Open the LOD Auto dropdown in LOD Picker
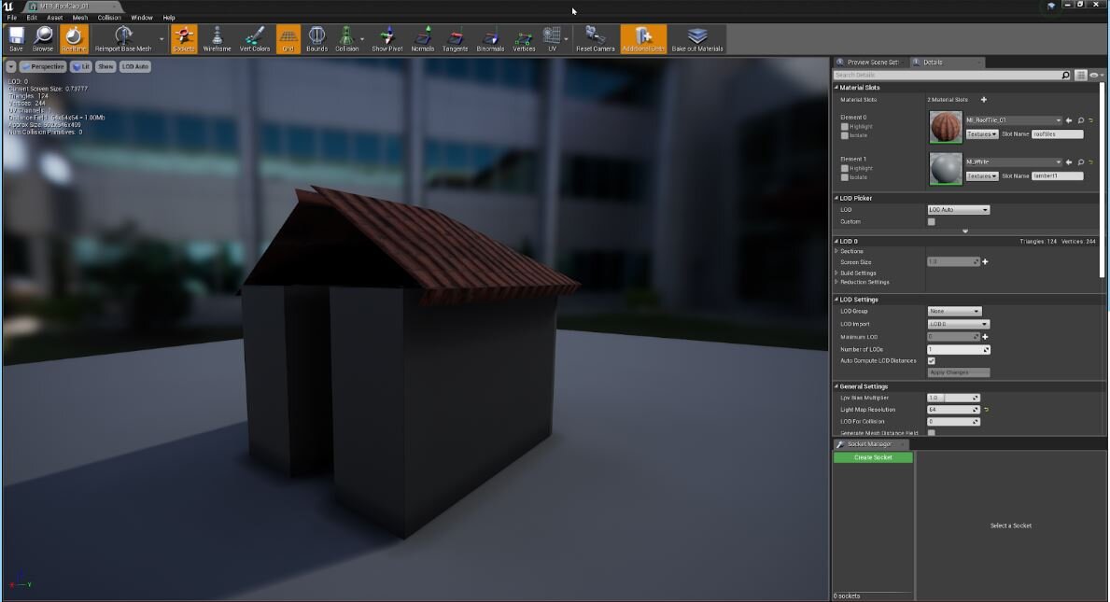 coord(958,209)
